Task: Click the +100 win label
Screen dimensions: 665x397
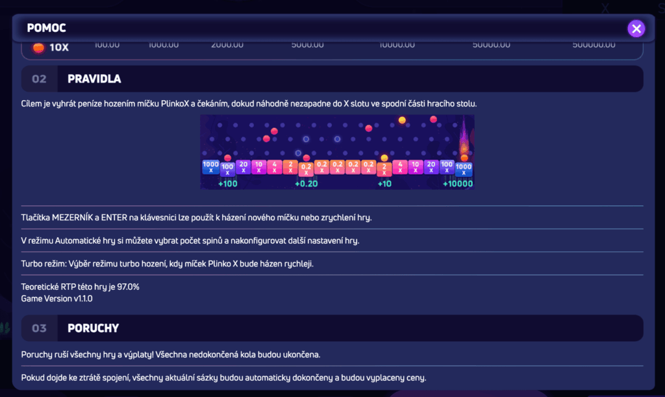Action: [x=227, y=184]
